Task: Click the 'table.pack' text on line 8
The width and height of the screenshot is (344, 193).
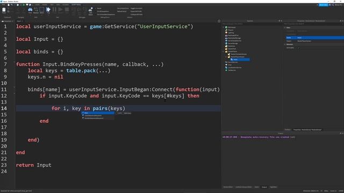Action: [81, 70]
